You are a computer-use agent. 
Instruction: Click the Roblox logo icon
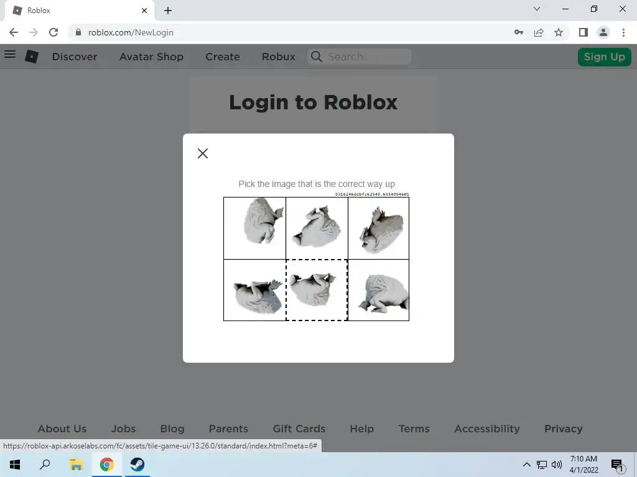tap(32, 57)
